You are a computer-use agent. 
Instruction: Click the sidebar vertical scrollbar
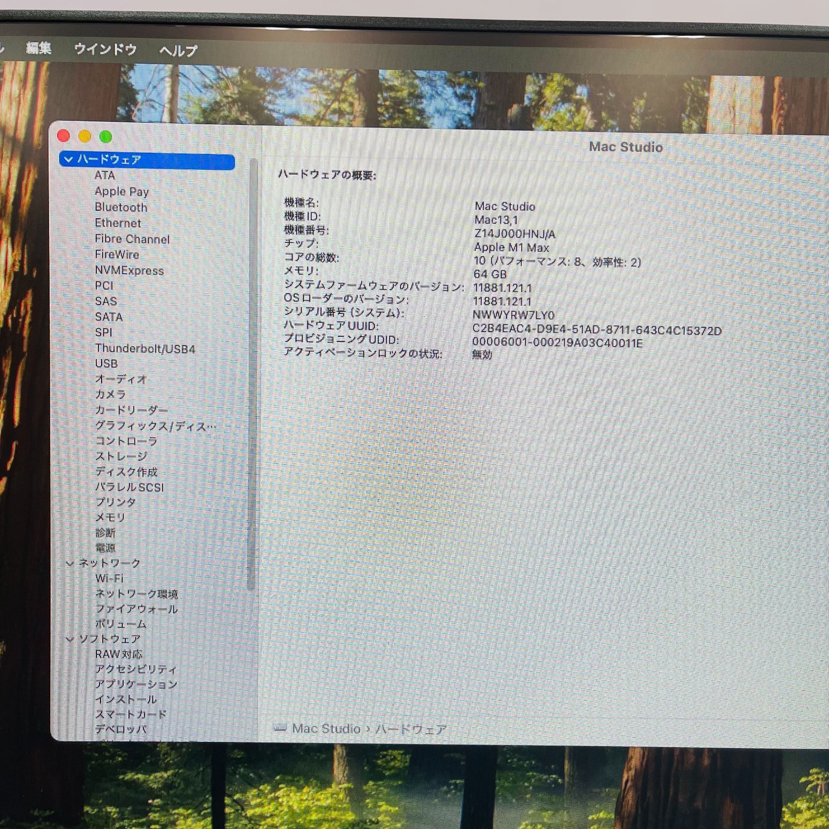point(252,373)
